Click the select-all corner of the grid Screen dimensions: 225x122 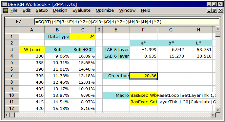pos(12,30)
